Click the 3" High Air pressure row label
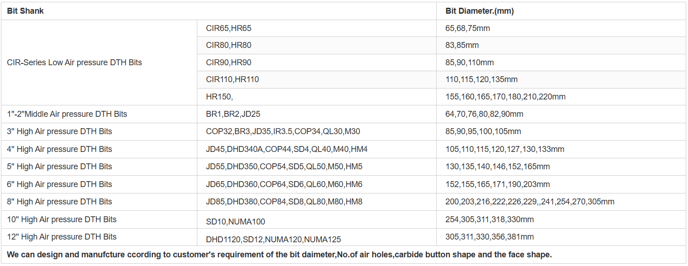 pos(59,131)
